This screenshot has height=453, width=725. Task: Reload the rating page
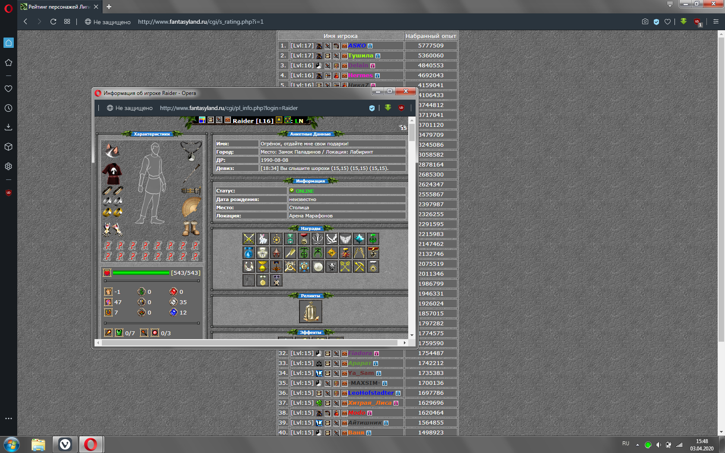click(x=54, y=22)
